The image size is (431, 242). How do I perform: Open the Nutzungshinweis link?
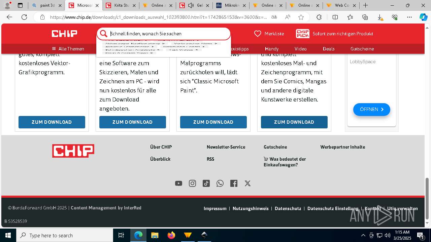(x=251, y=208)
